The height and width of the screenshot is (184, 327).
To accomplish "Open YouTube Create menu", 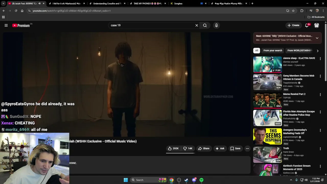I will pyautogui.click(x=293, y=25).
